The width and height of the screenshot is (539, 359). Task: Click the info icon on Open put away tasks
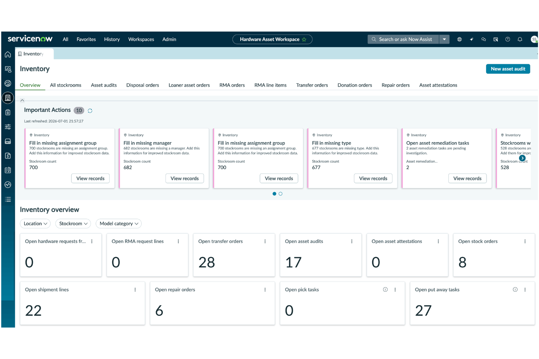[x=515, y=290]
